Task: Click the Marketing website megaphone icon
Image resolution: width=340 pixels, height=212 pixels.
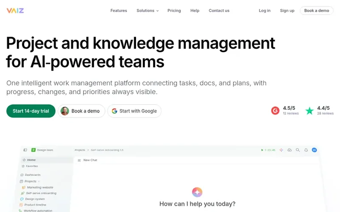Action: [24, 187]
